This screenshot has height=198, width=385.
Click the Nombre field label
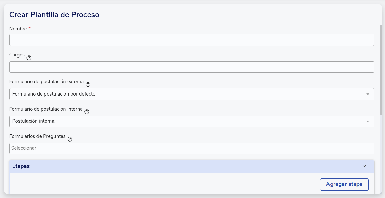18,29
